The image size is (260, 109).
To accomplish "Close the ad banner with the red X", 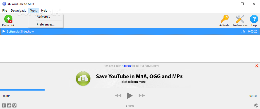I will [257, 66].
